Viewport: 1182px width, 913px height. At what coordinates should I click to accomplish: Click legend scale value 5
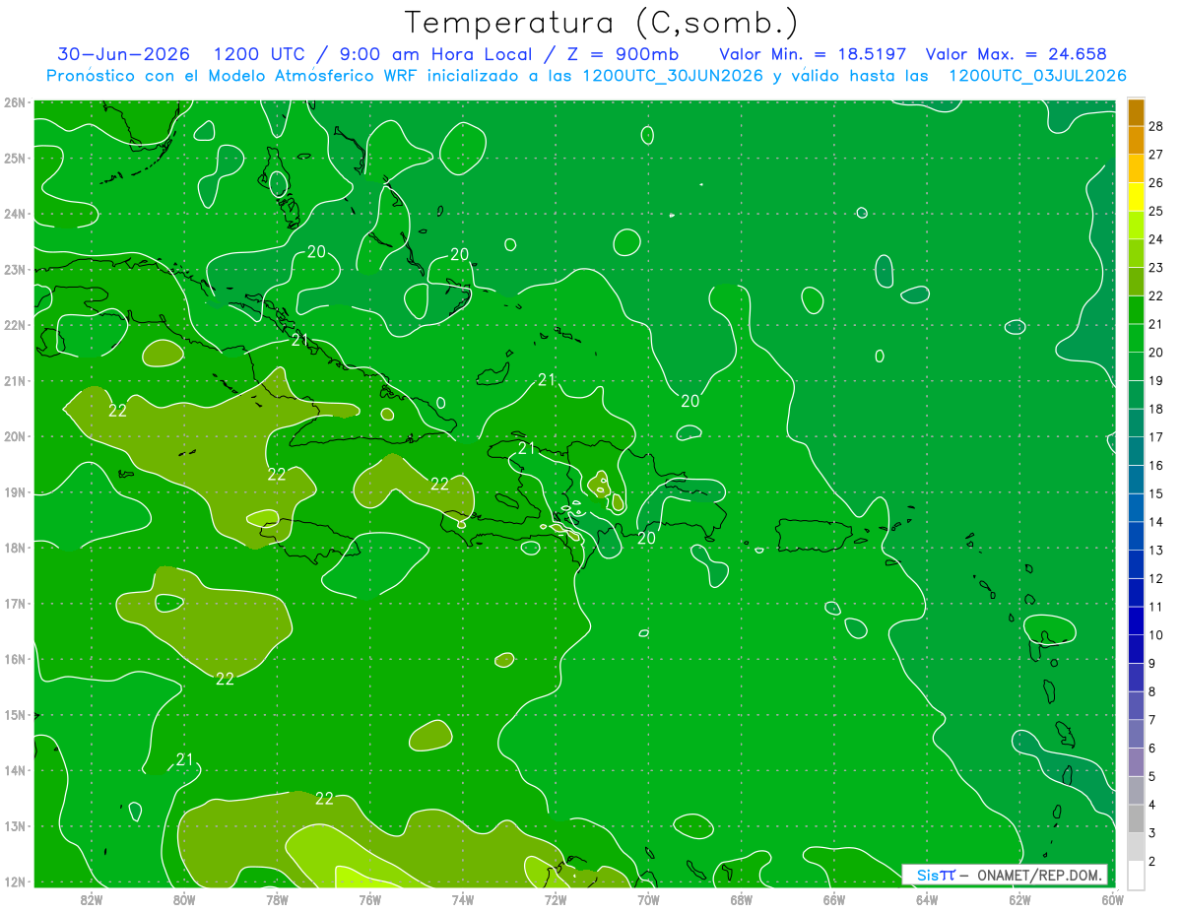pos(1152,776)
